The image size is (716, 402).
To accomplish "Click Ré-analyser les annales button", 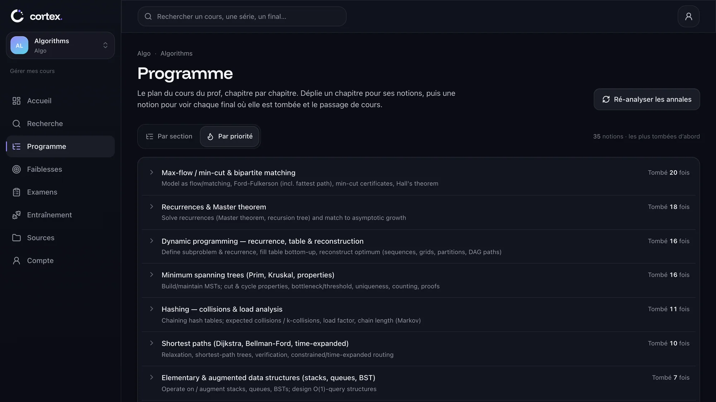I will point(647,99).
